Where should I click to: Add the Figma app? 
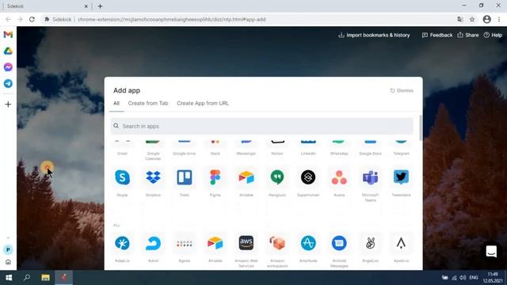pyautogui.click(x=215, y=177)
